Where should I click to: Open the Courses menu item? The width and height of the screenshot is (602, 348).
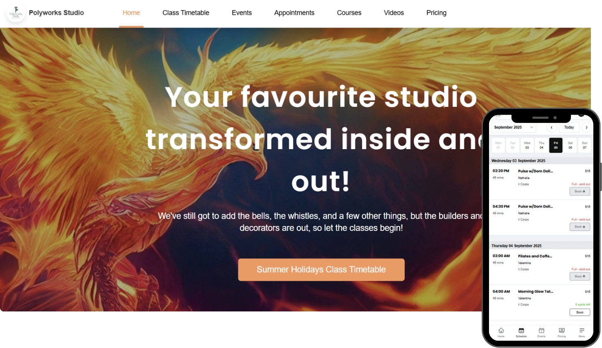click(x=349, y=13)
